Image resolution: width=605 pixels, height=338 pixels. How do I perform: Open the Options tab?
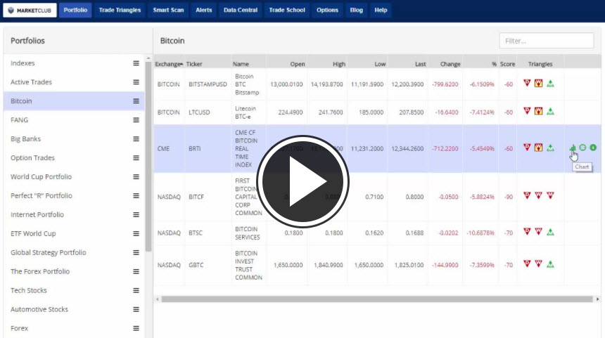point(327,10)
